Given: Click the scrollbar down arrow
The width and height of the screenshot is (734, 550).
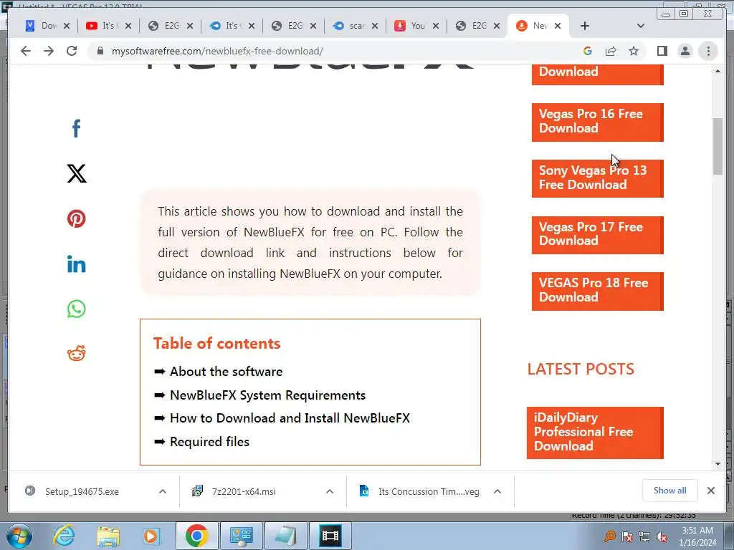Looking at the screenshot, I should click(718, 464).
